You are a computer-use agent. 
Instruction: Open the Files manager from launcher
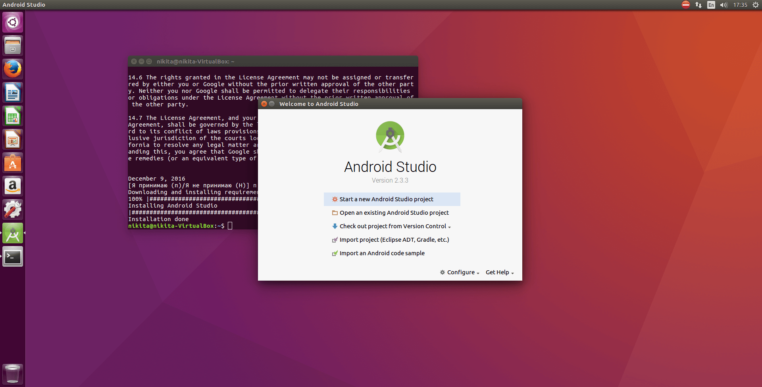[x=13, y=46]
